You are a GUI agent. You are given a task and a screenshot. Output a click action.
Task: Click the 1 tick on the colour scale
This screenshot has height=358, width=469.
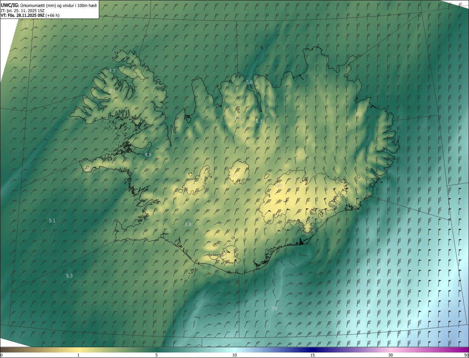(x=78, y=355)
